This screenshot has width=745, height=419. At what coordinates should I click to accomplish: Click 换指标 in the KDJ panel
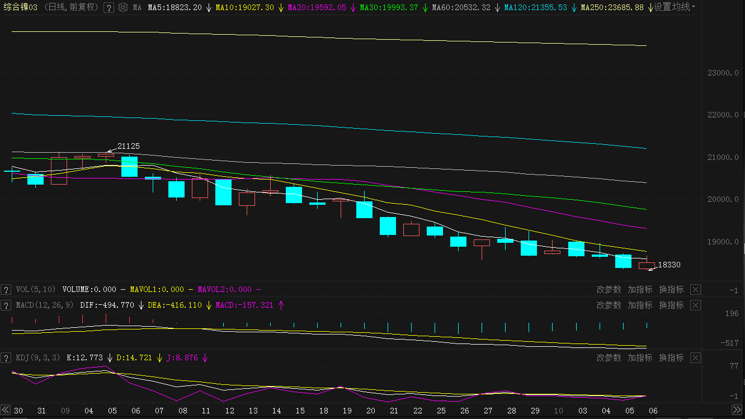point(671,358)
